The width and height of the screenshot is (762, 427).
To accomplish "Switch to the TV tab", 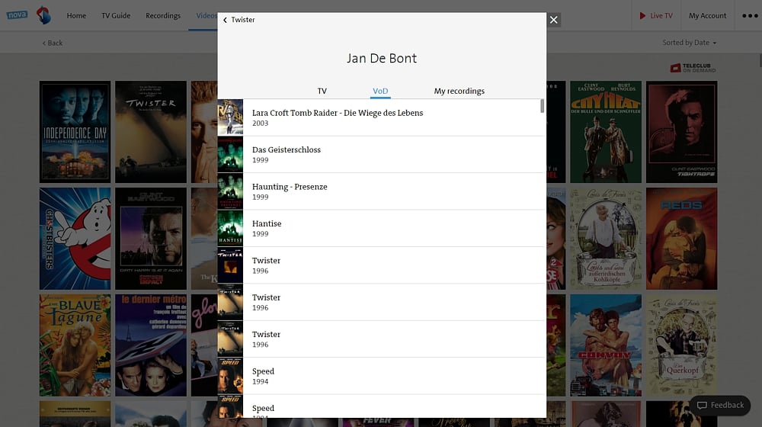I will click(322, 91).
